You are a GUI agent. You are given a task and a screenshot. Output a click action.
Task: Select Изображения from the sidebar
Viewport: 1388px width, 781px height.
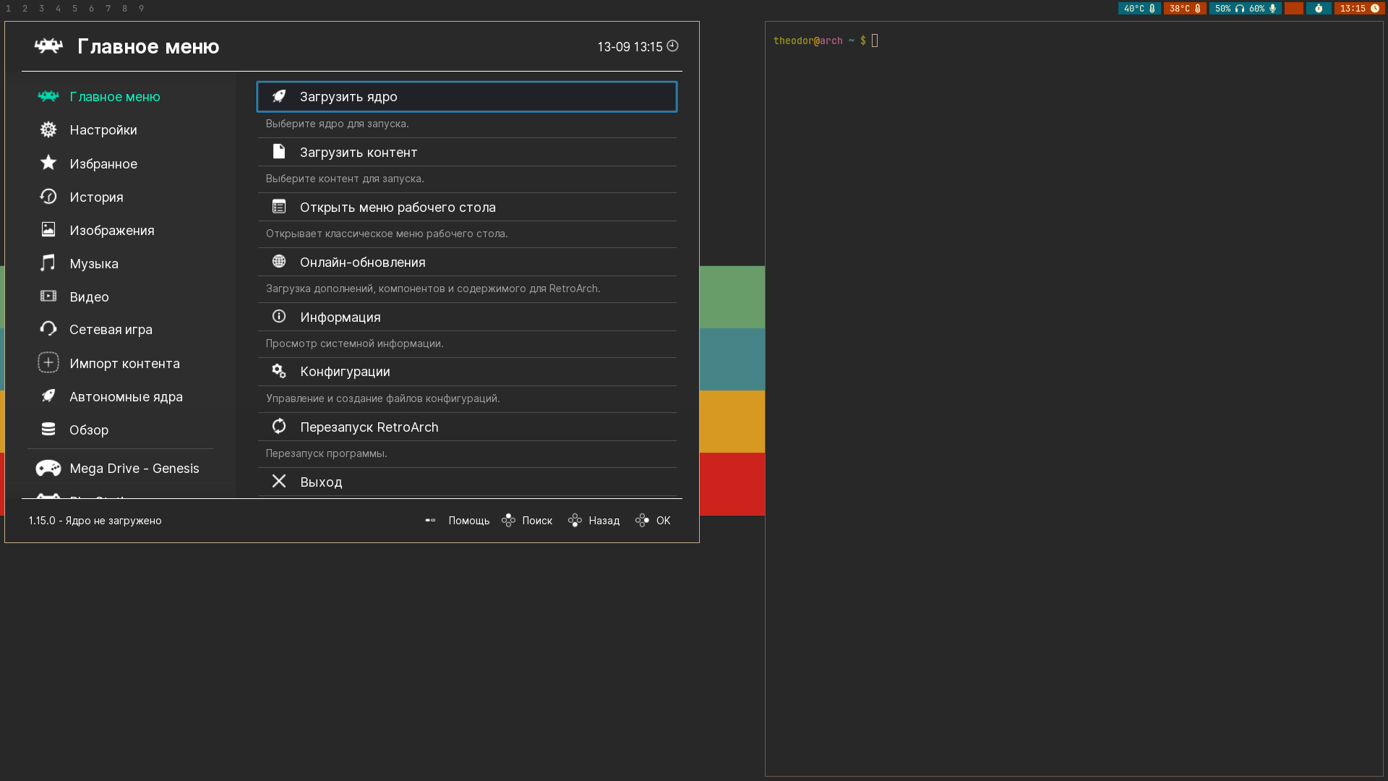tap(112, 230)
